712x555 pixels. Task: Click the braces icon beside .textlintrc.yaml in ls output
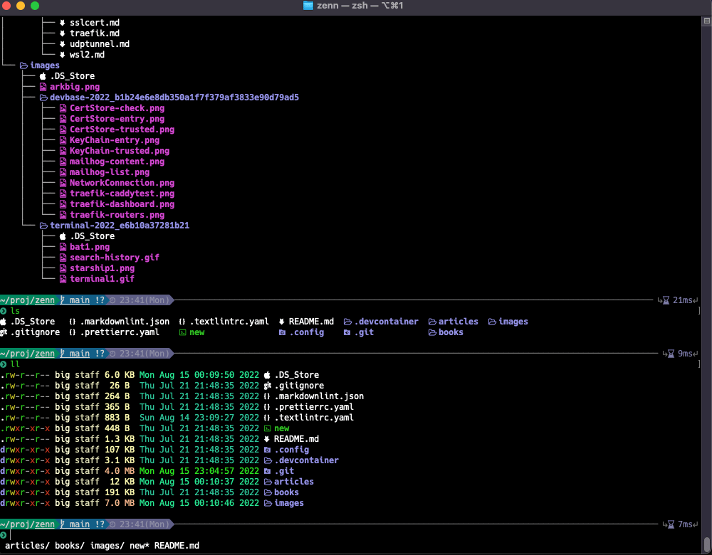point(182,322)
